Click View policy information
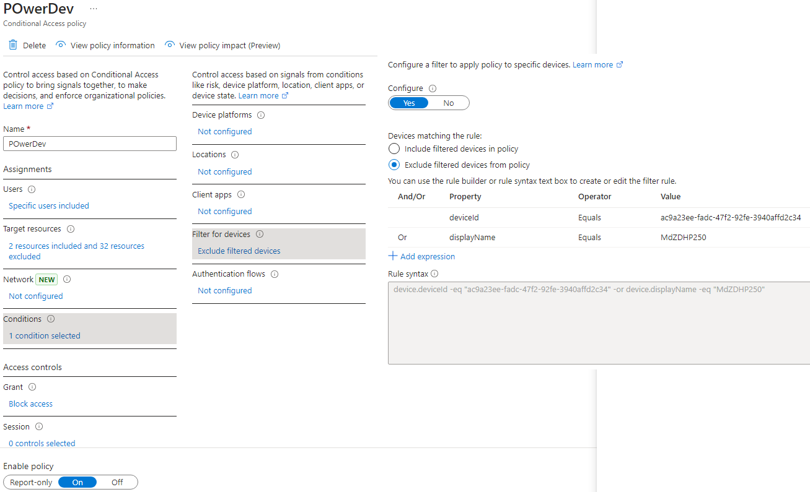 pos(105,45)
